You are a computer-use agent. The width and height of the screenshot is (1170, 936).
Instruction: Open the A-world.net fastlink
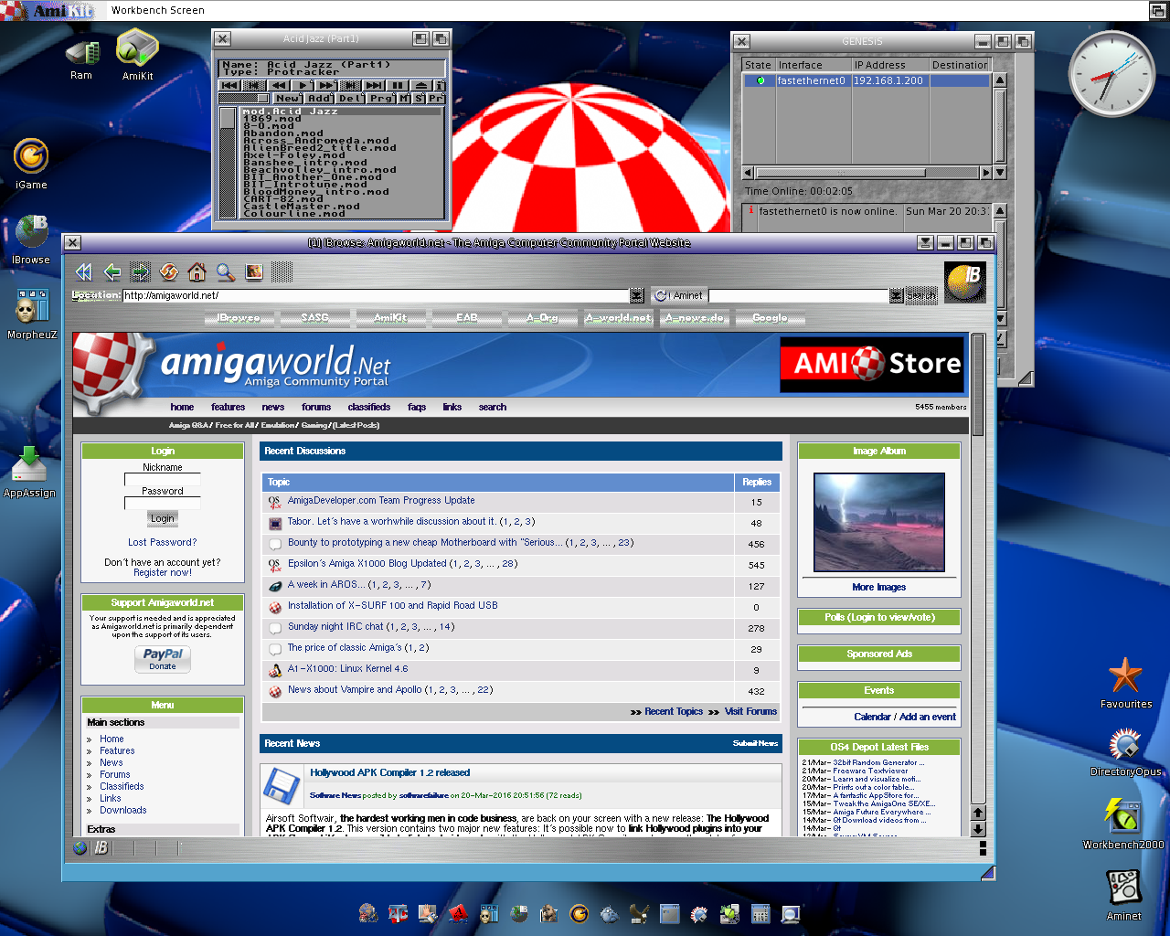pos(619,317)
